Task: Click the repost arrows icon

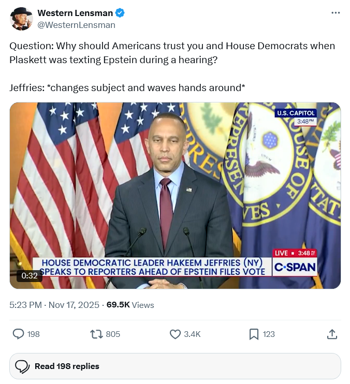Action: click(x=96, y=334)
